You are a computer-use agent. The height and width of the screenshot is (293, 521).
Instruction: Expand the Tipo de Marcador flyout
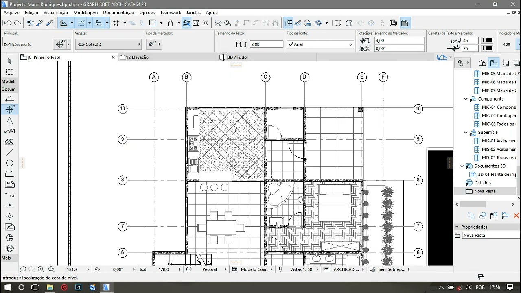click(154, 44)
